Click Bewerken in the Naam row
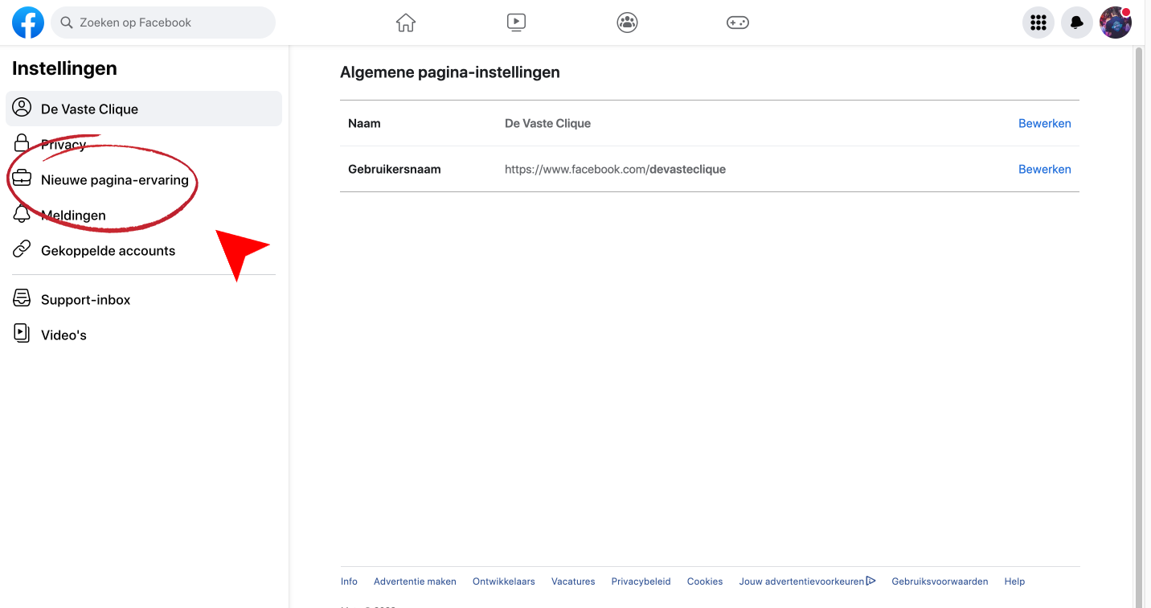 (x=1044, y=123)
